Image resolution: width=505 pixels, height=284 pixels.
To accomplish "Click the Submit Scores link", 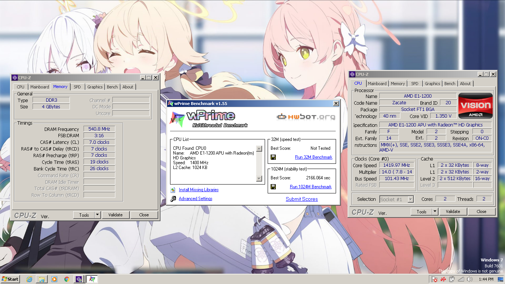I will [302, 199].
